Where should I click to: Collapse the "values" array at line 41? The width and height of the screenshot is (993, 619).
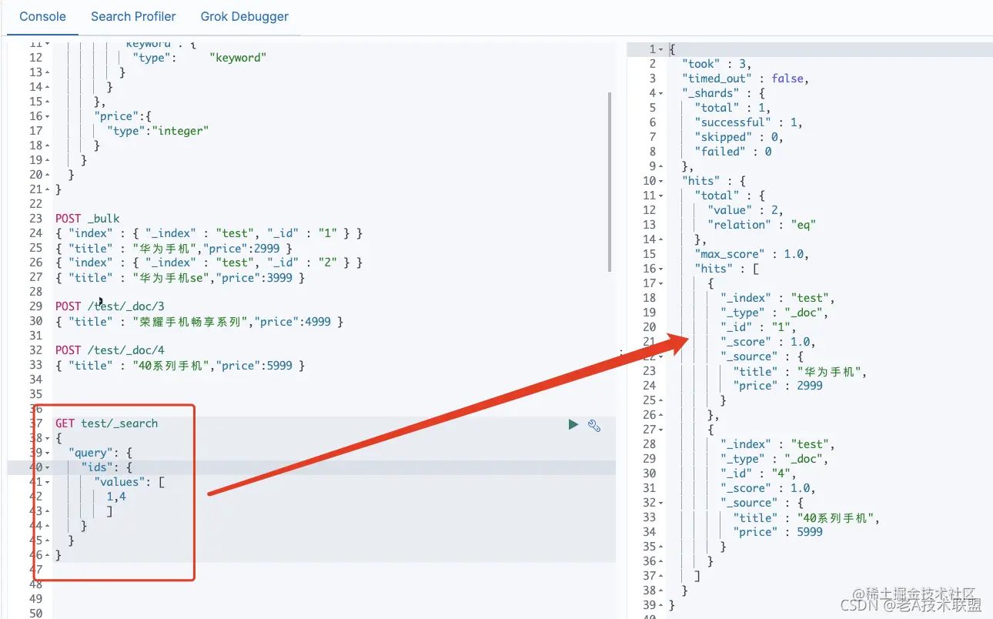(x=48, y=482)
